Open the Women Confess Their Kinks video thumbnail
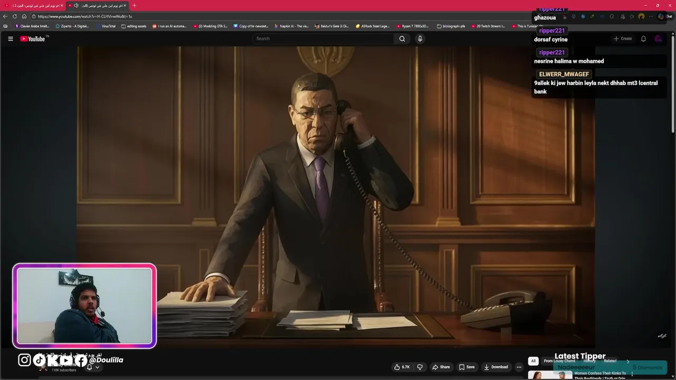 tap(550, 375)
